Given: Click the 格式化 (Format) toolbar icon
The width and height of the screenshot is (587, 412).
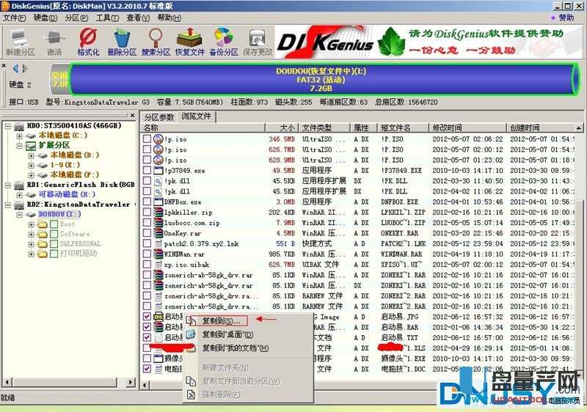Looking at the screenshot, I should coord(88,40).
